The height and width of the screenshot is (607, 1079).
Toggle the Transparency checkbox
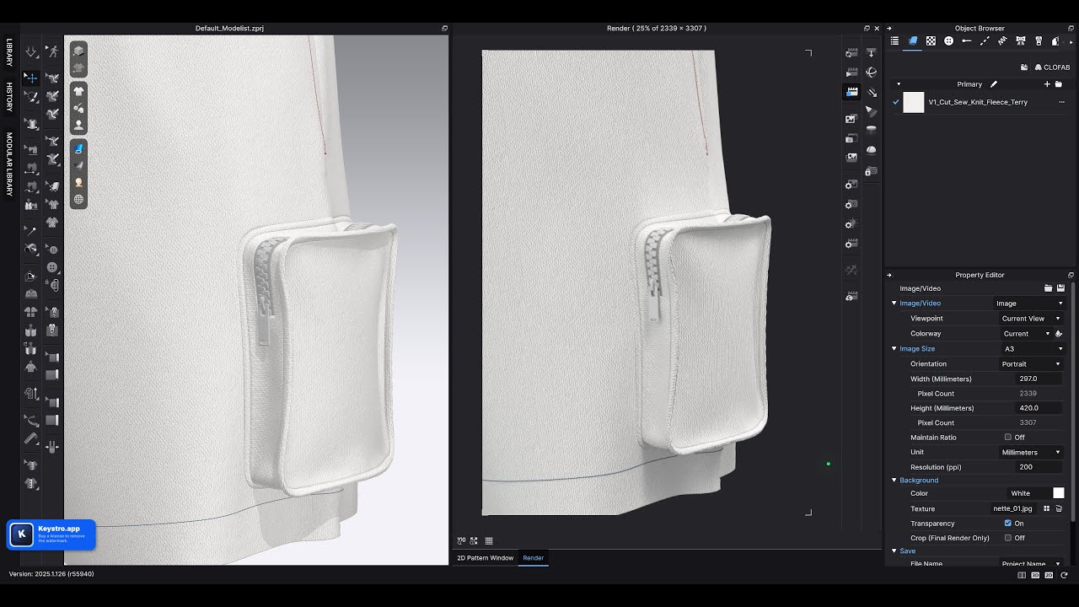point(1008,524)
